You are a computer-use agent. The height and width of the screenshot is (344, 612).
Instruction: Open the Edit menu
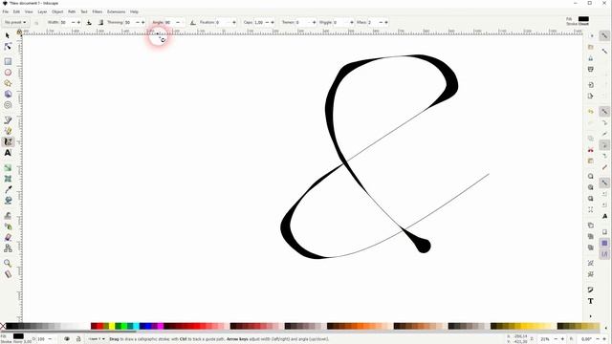coord(16,11)
